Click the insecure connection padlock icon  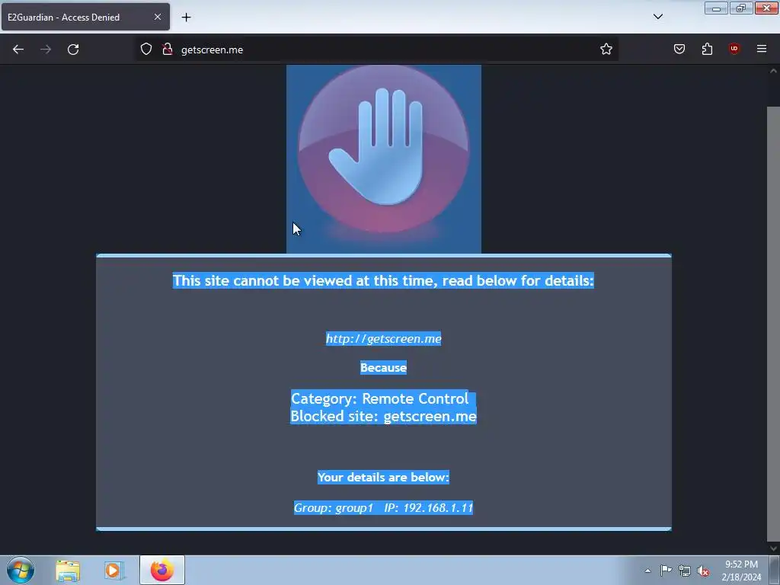[x=168, y=50]
